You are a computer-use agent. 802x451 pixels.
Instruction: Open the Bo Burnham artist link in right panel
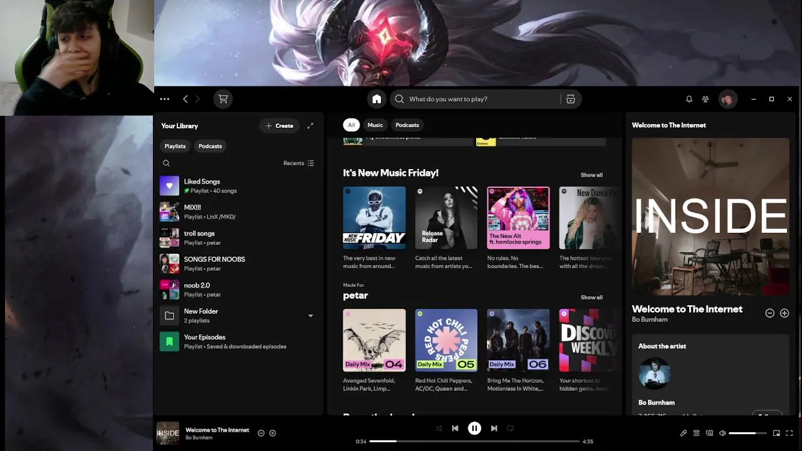tap(649, 319)
